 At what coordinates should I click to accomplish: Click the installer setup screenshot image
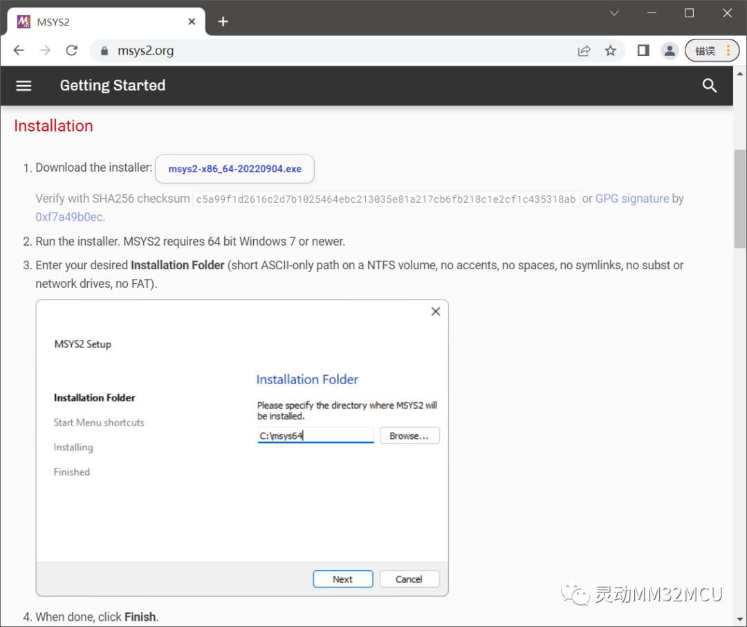tap(242, 448)
